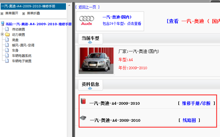Select 动力装置 tree entry
Viewport: 220px width, 137px height.
pyautogui.click(x=18, y=35)
